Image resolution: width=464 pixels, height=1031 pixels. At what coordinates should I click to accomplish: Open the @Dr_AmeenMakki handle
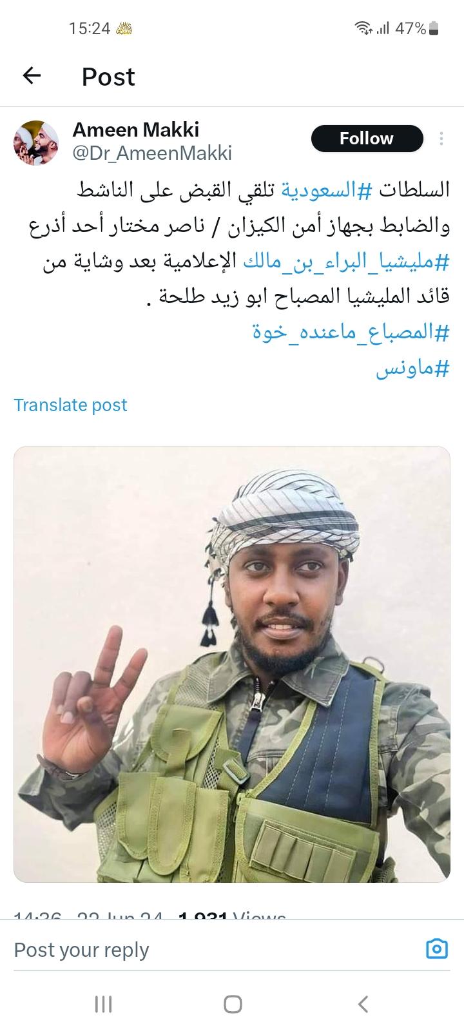152,153
